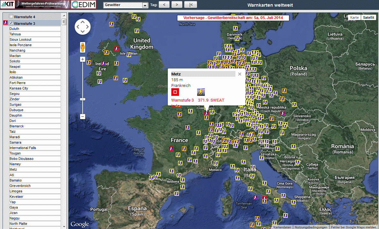This screenshot has height=229, width=379.
Task: Select Bismarck in the station list
Action: tap(35, 126)
